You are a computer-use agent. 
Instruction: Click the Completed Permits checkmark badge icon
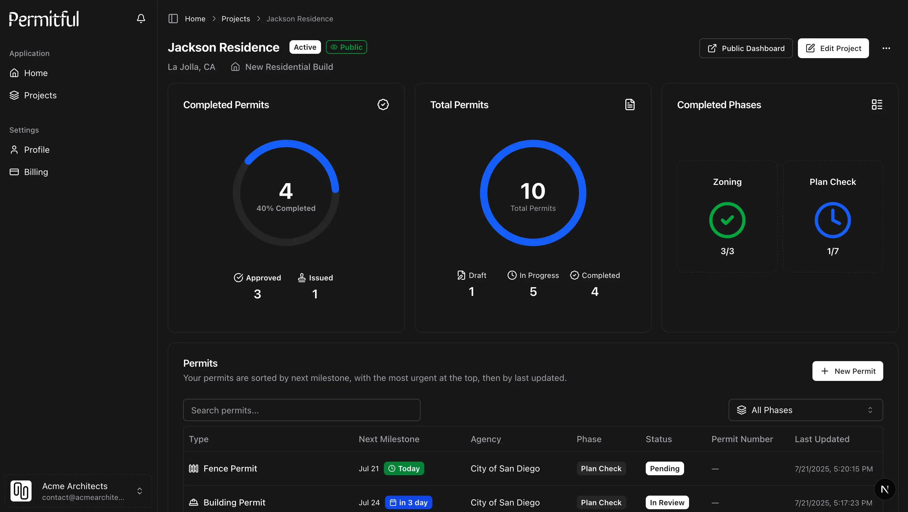tap(383, 104)
